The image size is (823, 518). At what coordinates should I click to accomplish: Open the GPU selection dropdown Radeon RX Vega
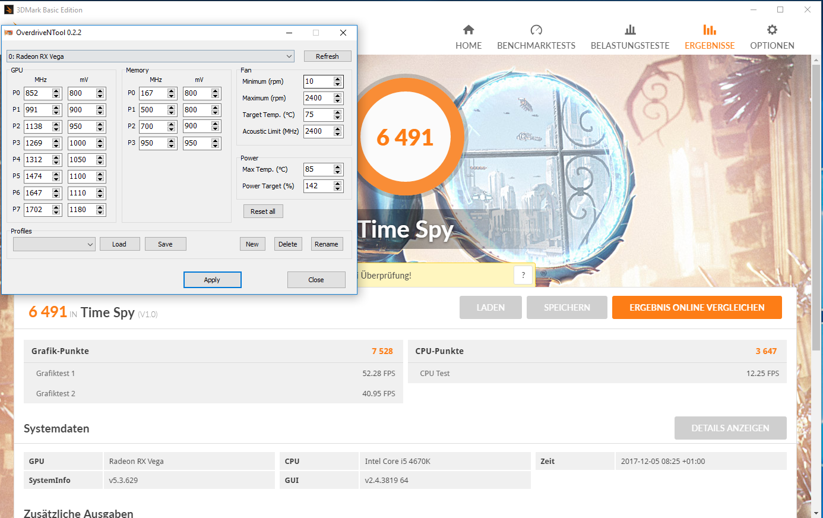tap(150, 56)
